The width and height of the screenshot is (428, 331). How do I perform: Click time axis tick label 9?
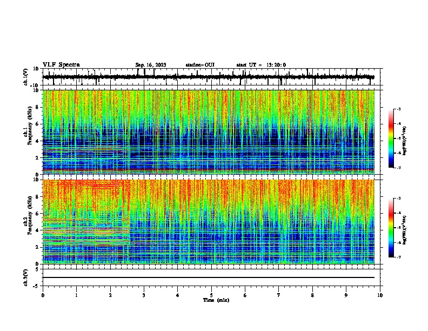pos(346,295)
